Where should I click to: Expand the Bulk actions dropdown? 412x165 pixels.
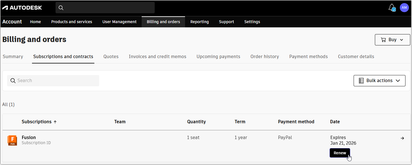click(398, 81)
